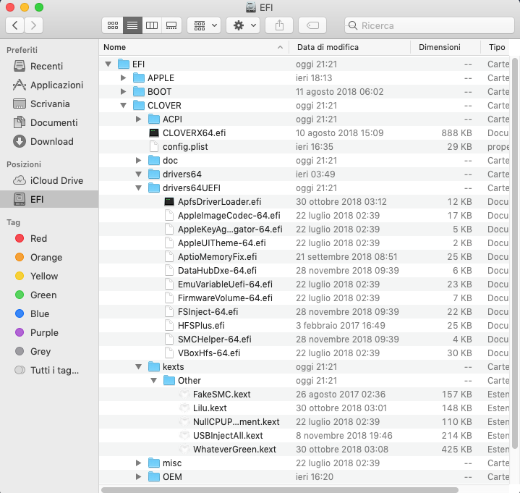Expand the misc folder
Screen dimensions: 520x493
click(139, 463)
